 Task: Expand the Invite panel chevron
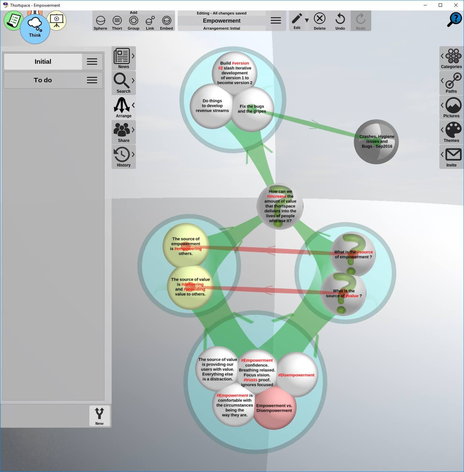click(442, 154)
